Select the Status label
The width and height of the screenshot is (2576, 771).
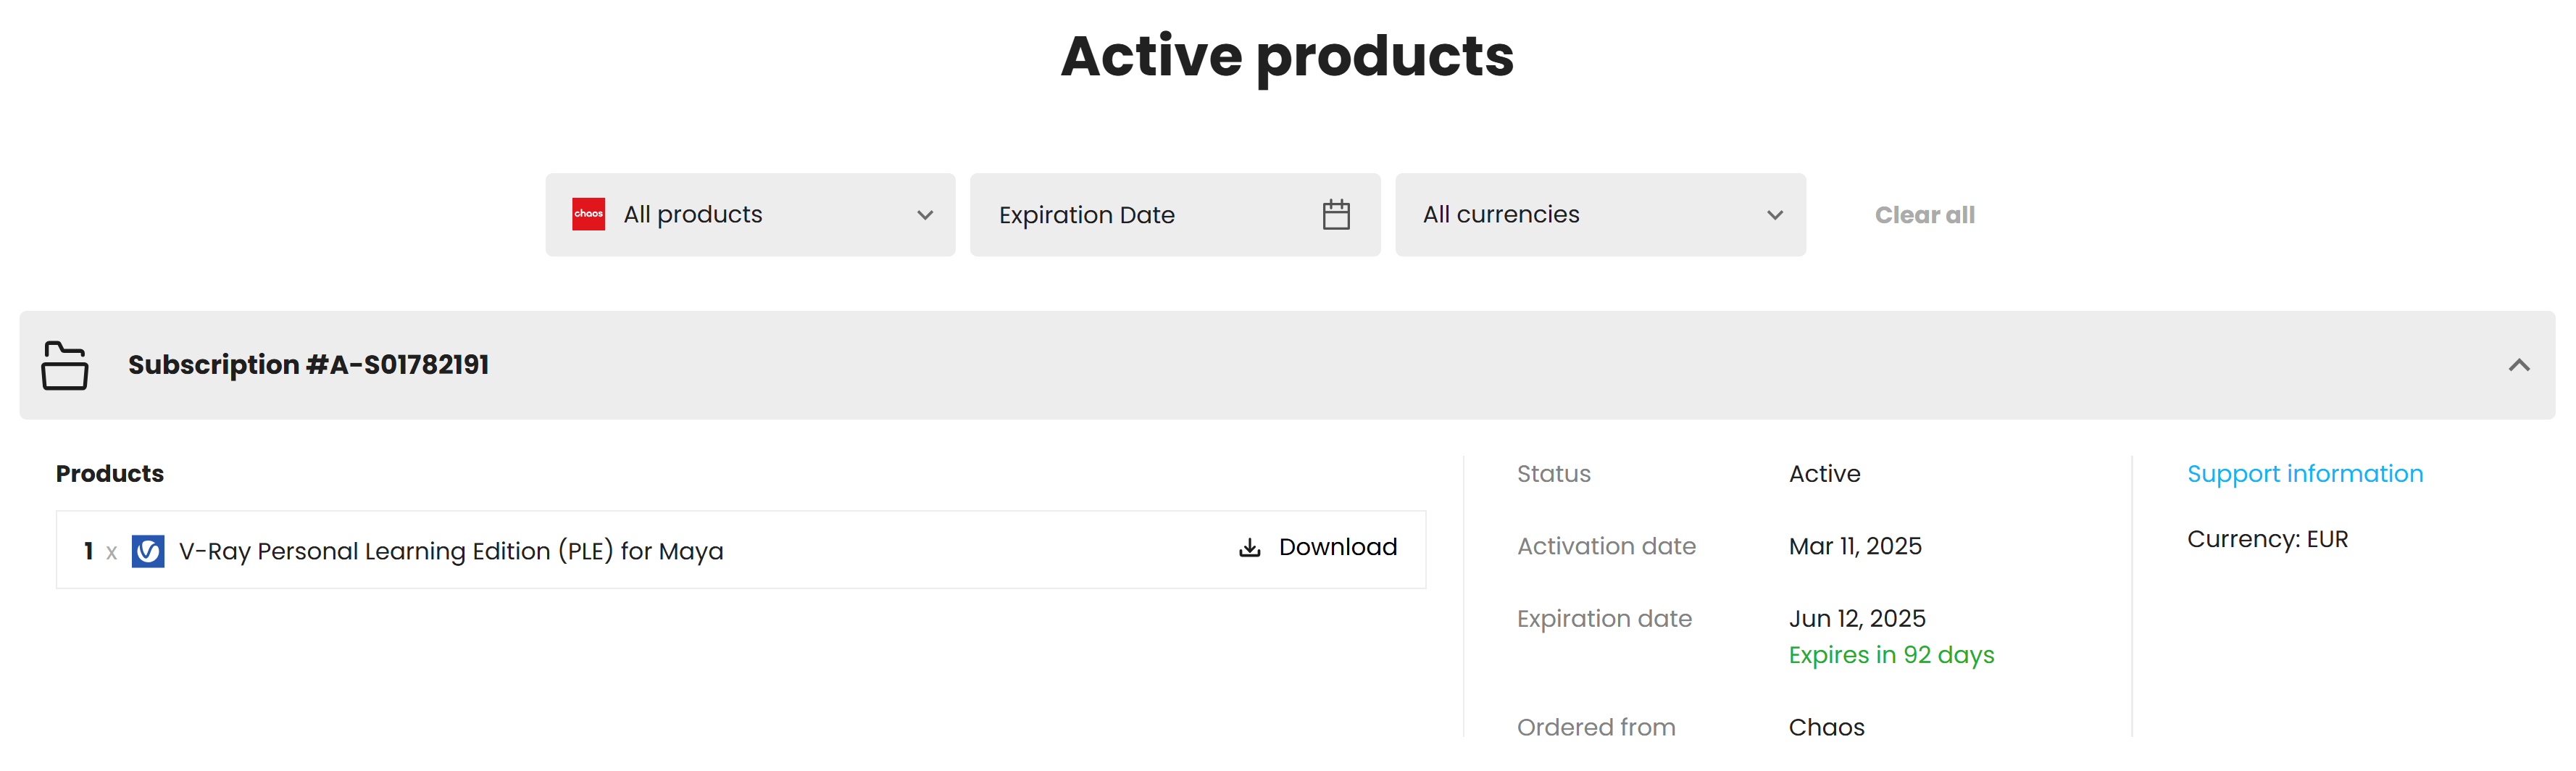click(1553, 474)
